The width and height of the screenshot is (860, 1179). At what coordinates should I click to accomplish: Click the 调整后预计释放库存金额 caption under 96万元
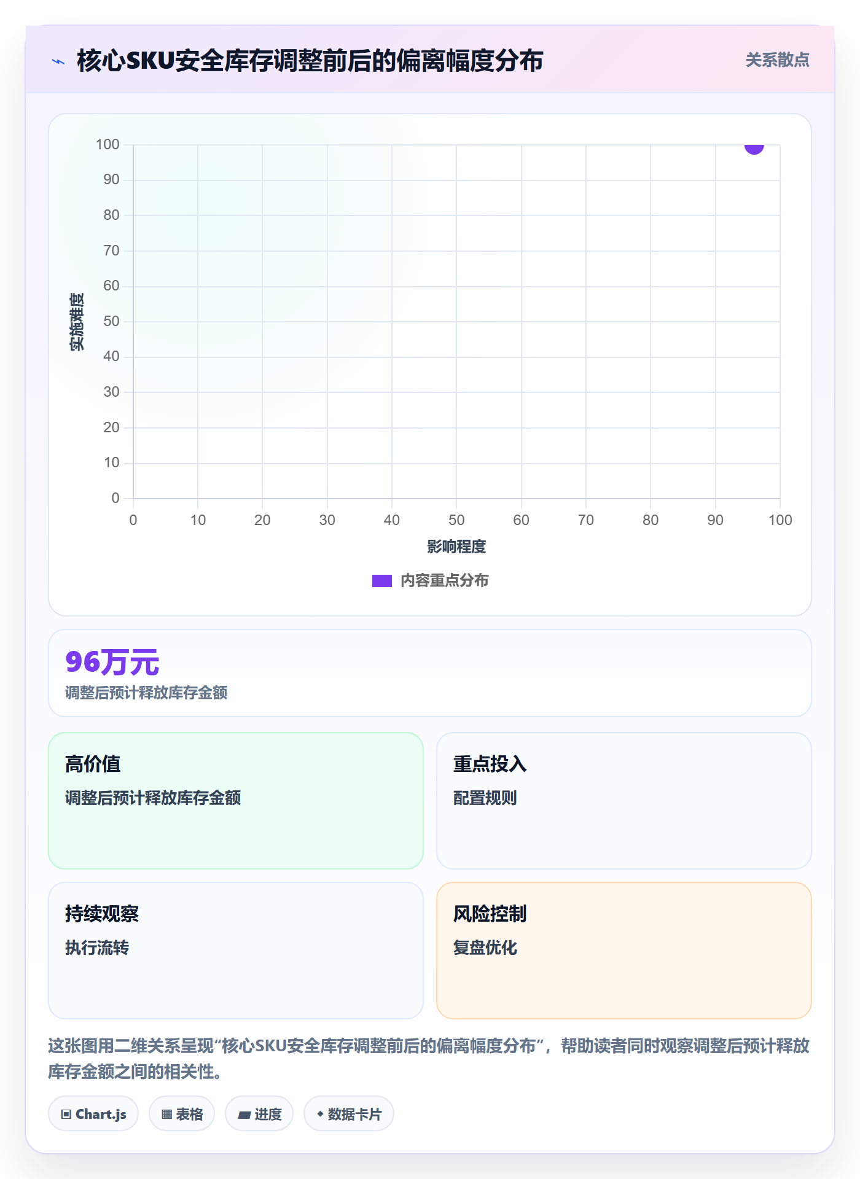click(x=146, y=693)
